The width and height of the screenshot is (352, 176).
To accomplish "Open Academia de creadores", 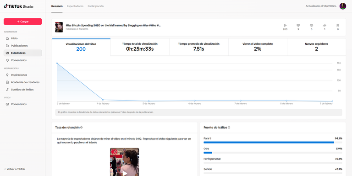I will [x=22, y=82].
